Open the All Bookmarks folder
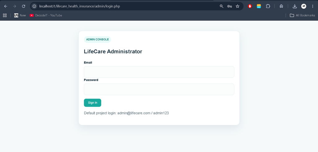 click(302, 16)
